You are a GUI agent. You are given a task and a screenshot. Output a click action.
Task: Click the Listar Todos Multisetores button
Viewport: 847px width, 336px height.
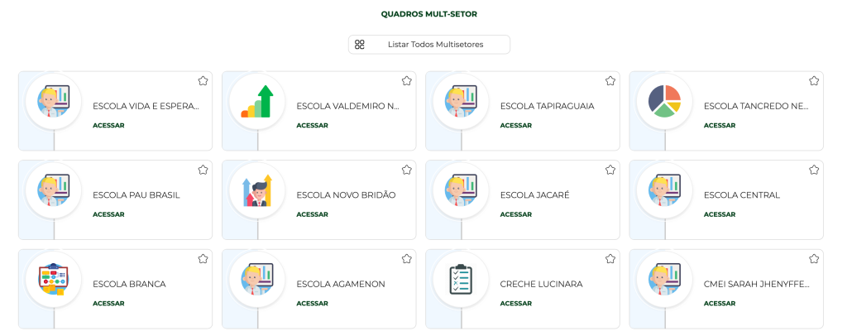pos(428,45)
